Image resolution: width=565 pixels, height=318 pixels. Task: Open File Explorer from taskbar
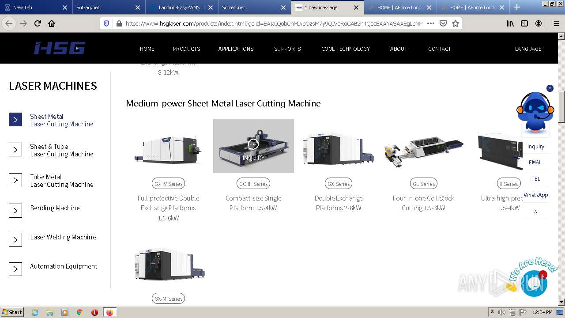50,312
